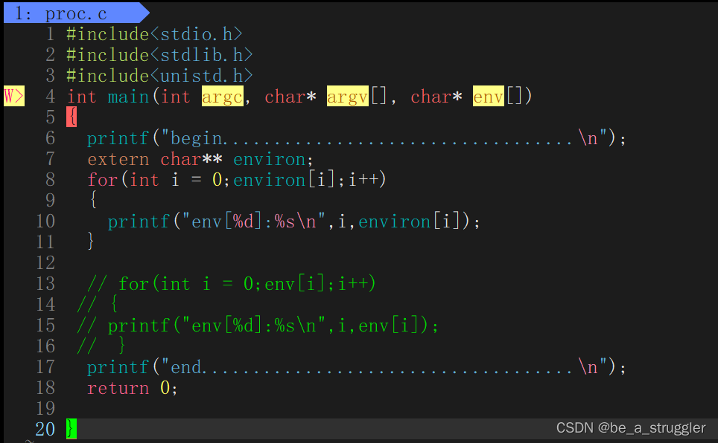This screenshot has height=443, width=718.
Task: Click the commented for loop on line 13
Action: coord(232,284)
